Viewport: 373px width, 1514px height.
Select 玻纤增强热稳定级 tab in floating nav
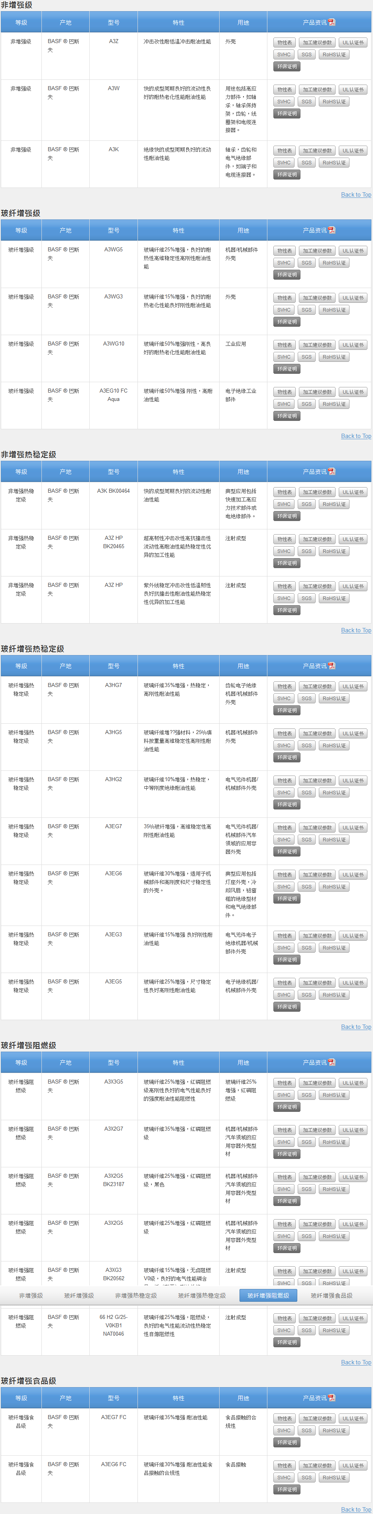pyautogui.click(x=202, y=1295)
